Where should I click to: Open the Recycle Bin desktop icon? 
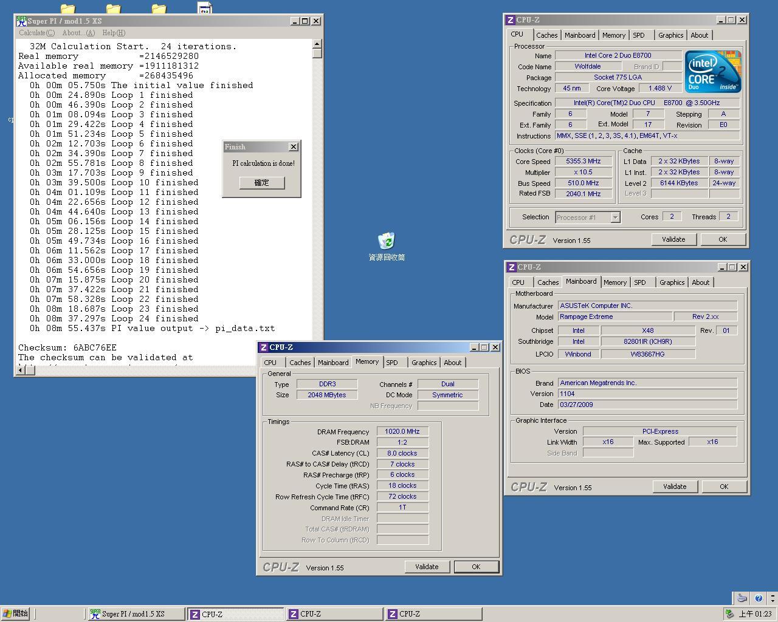point(387,241)
